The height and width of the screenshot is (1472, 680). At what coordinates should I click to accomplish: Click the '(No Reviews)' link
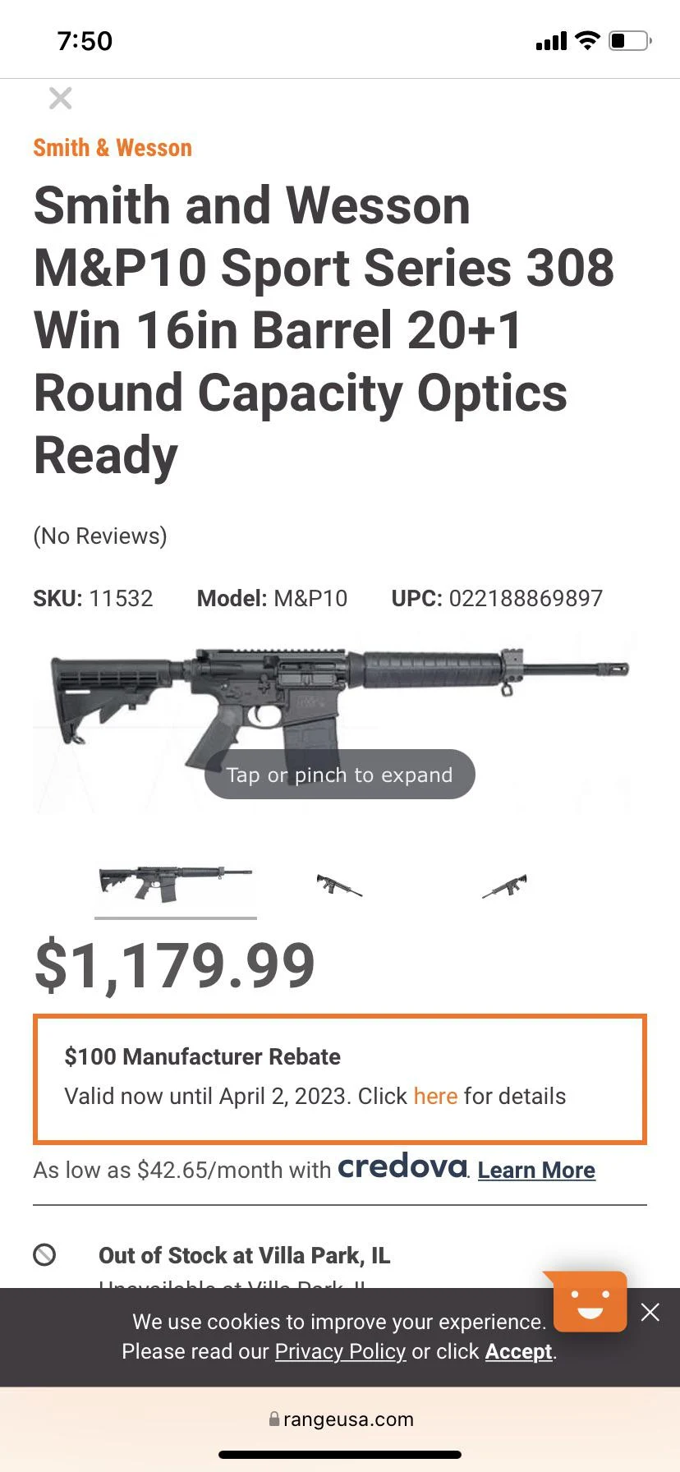pyautogui.click(x=99, y=536)
